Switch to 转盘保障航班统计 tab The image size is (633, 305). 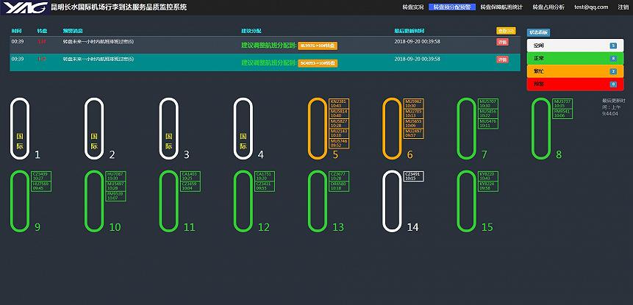coord(501,7)
